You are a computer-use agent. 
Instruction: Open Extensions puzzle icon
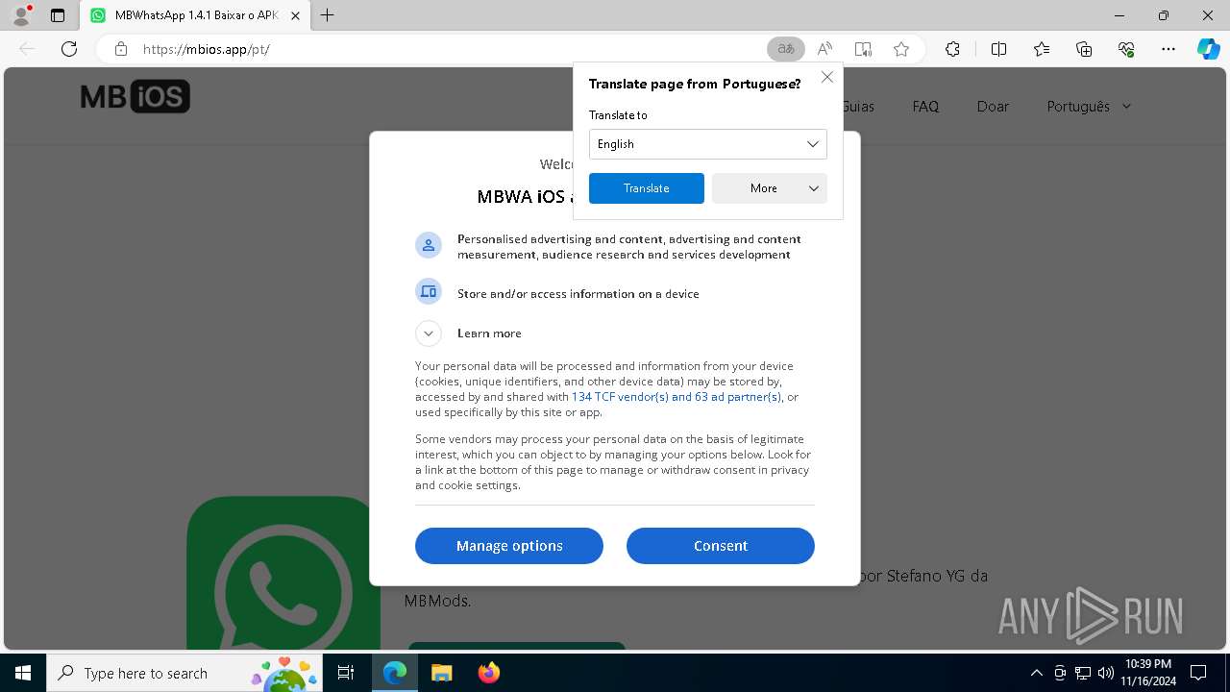tap(952, 49)
